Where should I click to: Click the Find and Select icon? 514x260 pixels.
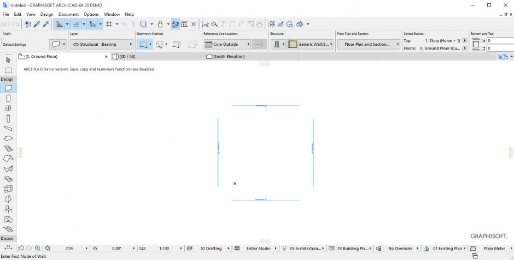point(28,24)
